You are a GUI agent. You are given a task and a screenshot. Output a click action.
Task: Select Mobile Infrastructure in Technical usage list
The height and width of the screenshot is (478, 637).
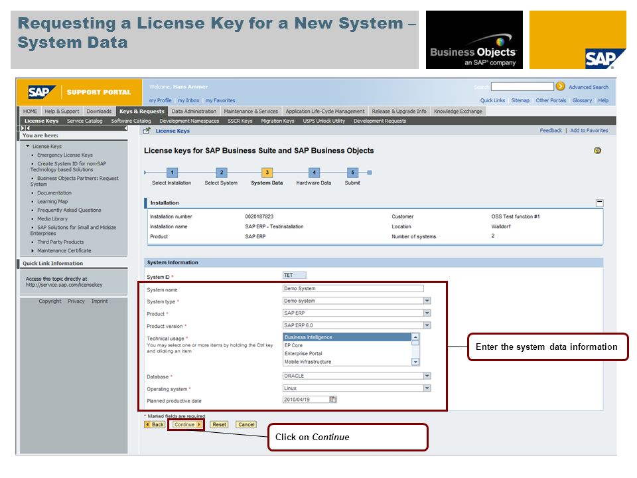[347, 362]
